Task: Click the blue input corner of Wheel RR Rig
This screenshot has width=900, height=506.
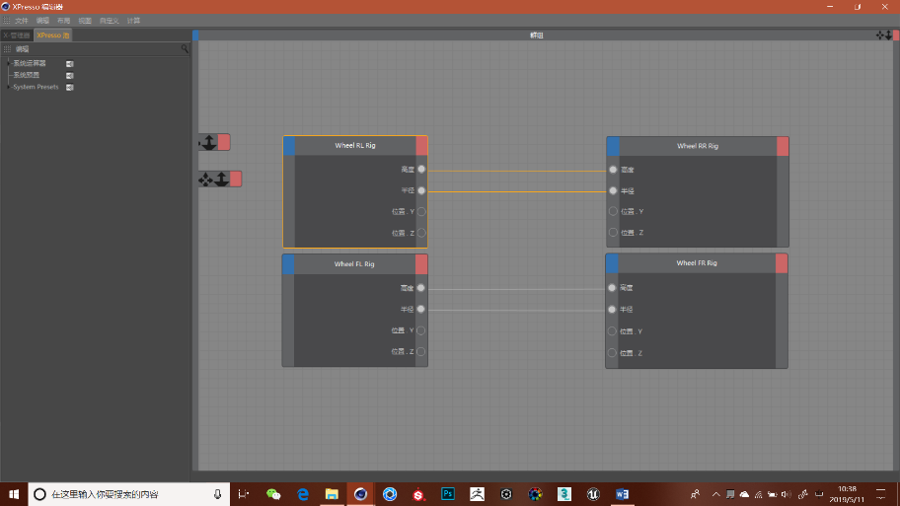Action: click(x=613, y=146)
